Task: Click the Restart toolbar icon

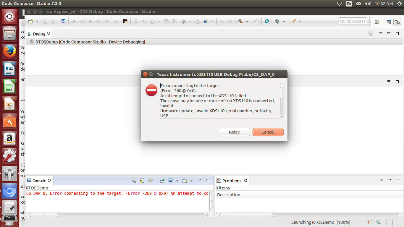Action: (198, 21)
